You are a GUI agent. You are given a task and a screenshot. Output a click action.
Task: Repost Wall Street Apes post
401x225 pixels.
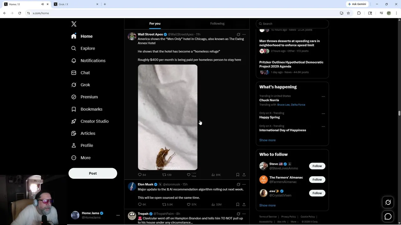click(167, 175)
